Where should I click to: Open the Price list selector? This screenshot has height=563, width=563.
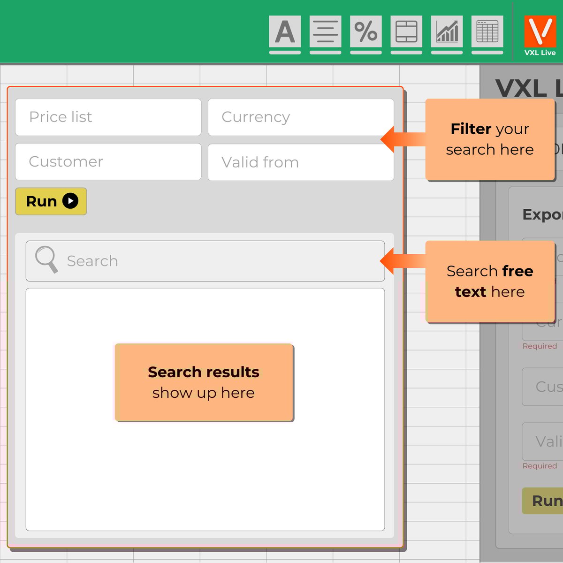click(x=108, y=117)
